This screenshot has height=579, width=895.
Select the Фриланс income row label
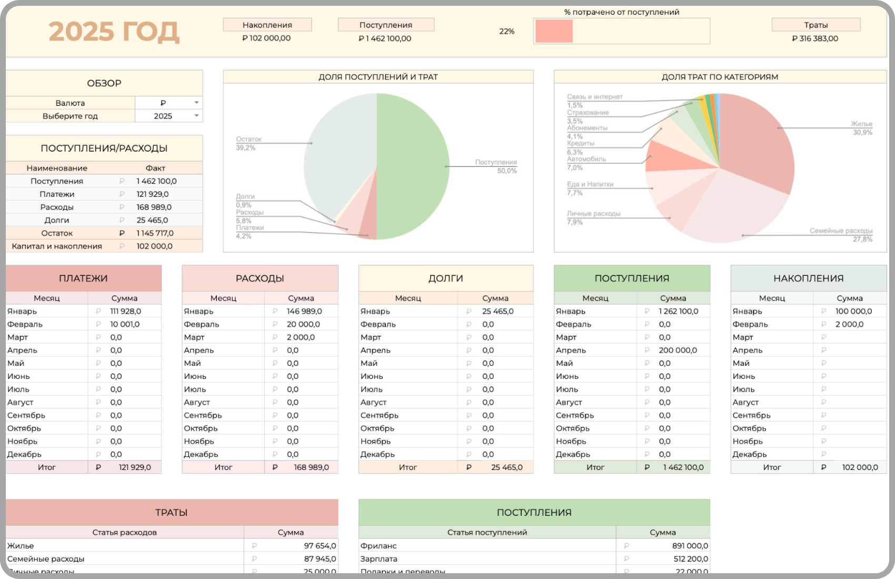(x=379, y=546)
